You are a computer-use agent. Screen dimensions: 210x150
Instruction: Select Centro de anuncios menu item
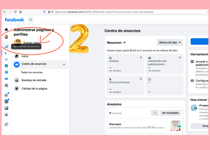40,64
